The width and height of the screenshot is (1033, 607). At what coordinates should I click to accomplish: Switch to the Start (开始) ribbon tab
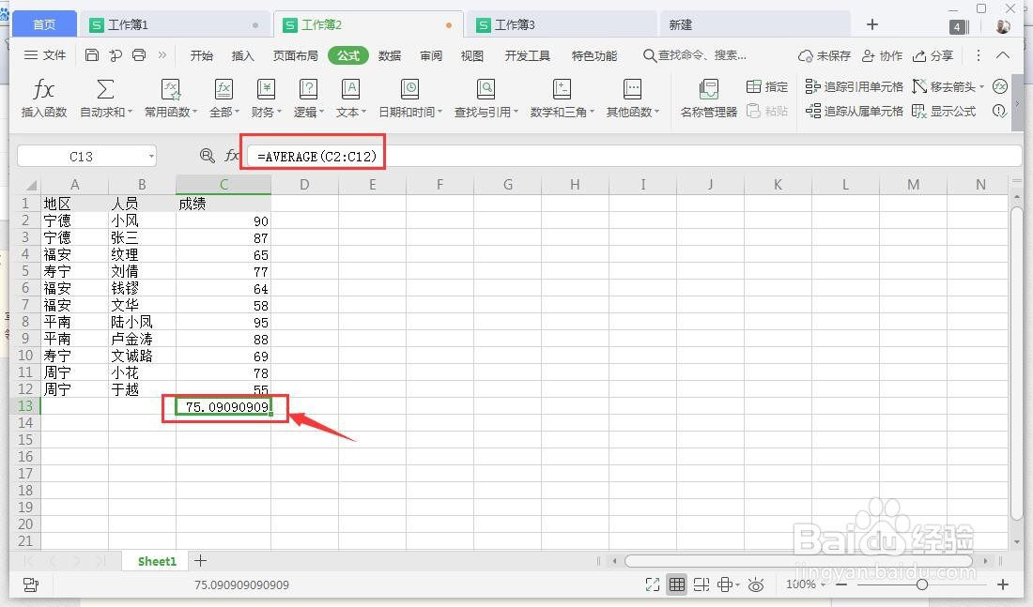click(x=202, y=55)
